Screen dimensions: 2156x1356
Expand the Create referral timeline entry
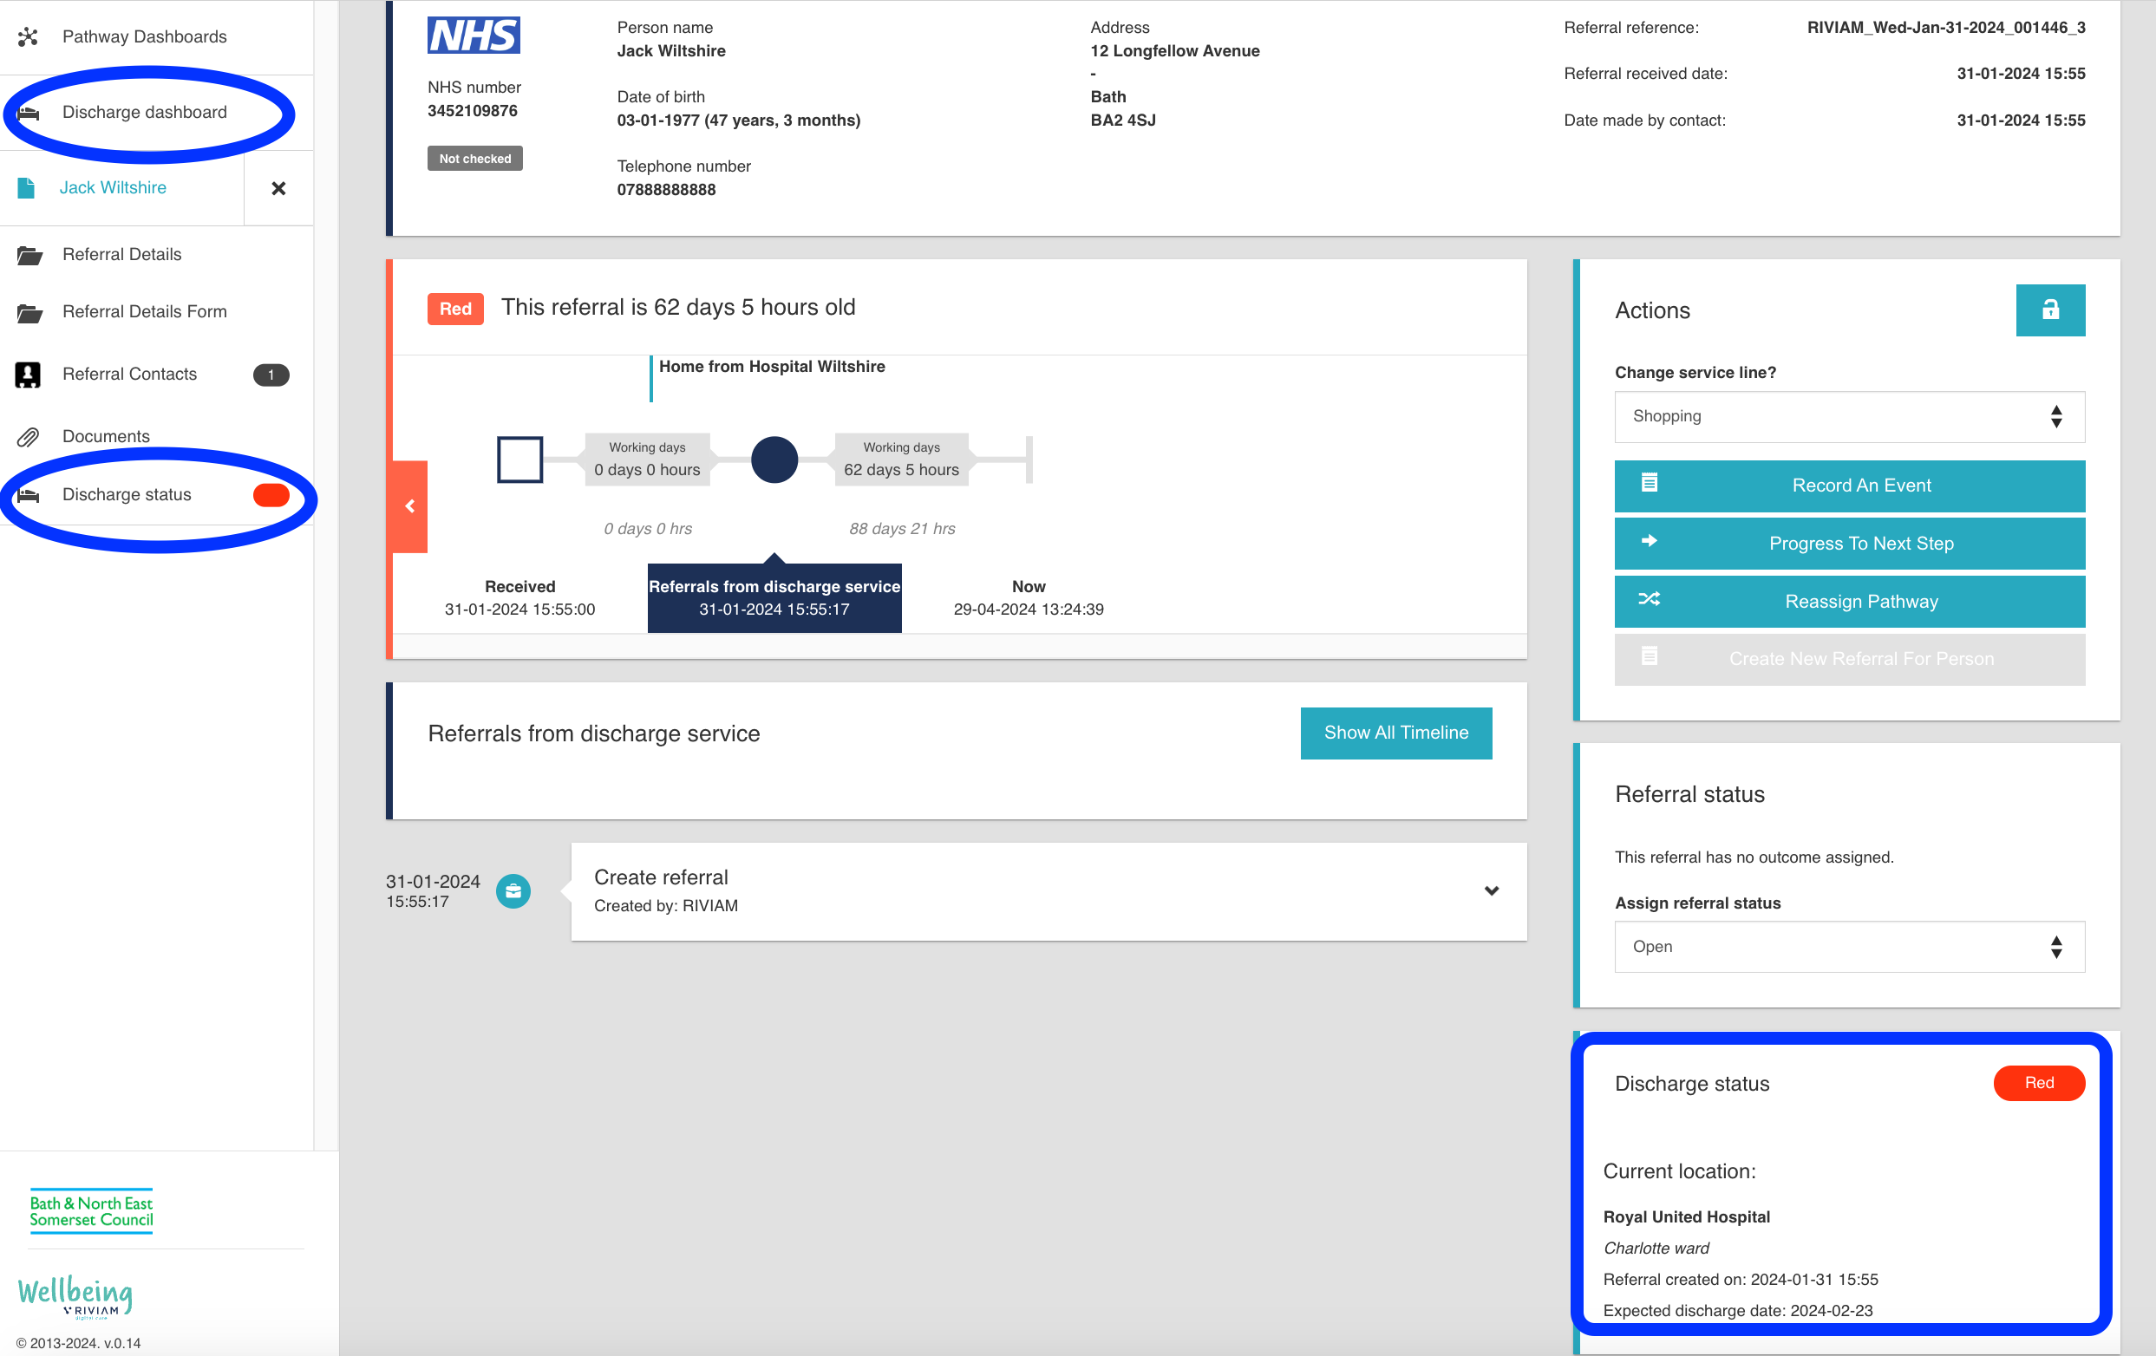[x=1491, y=892]
